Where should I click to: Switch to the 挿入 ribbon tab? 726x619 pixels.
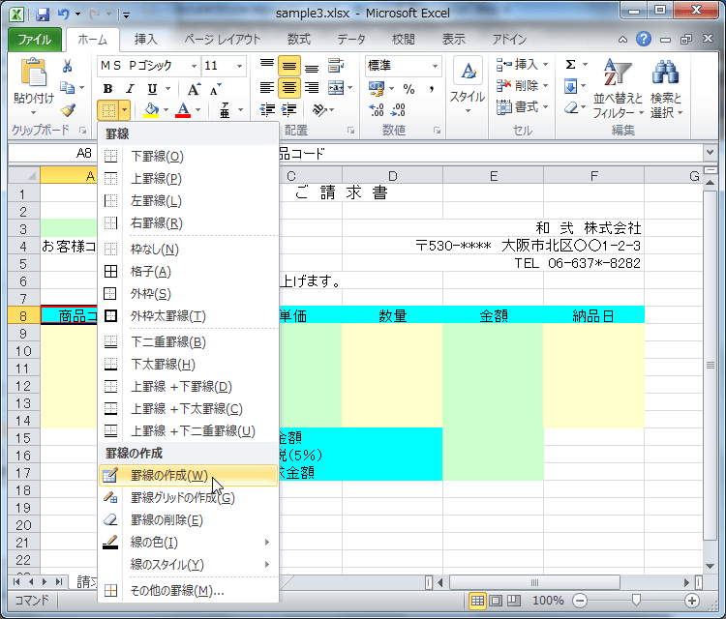(x=146, y=40)
